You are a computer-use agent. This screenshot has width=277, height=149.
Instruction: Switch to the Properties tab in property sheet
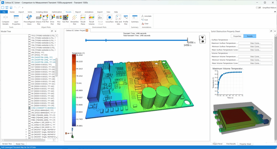click(x=237, y=36)
